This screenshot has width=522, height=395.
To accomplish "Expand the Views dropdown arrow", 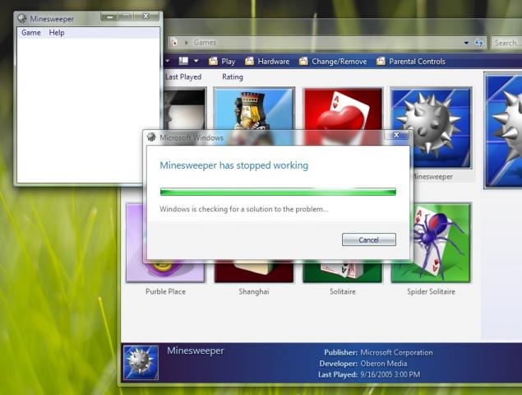I will 196,61.
